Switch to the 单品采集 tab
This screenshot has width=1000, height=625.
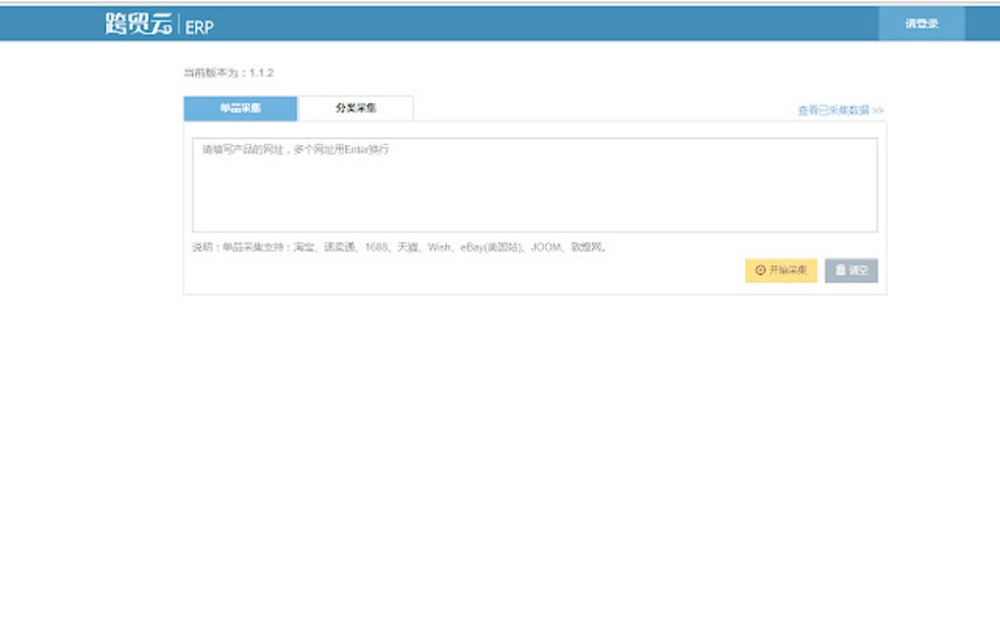point(240,109)
